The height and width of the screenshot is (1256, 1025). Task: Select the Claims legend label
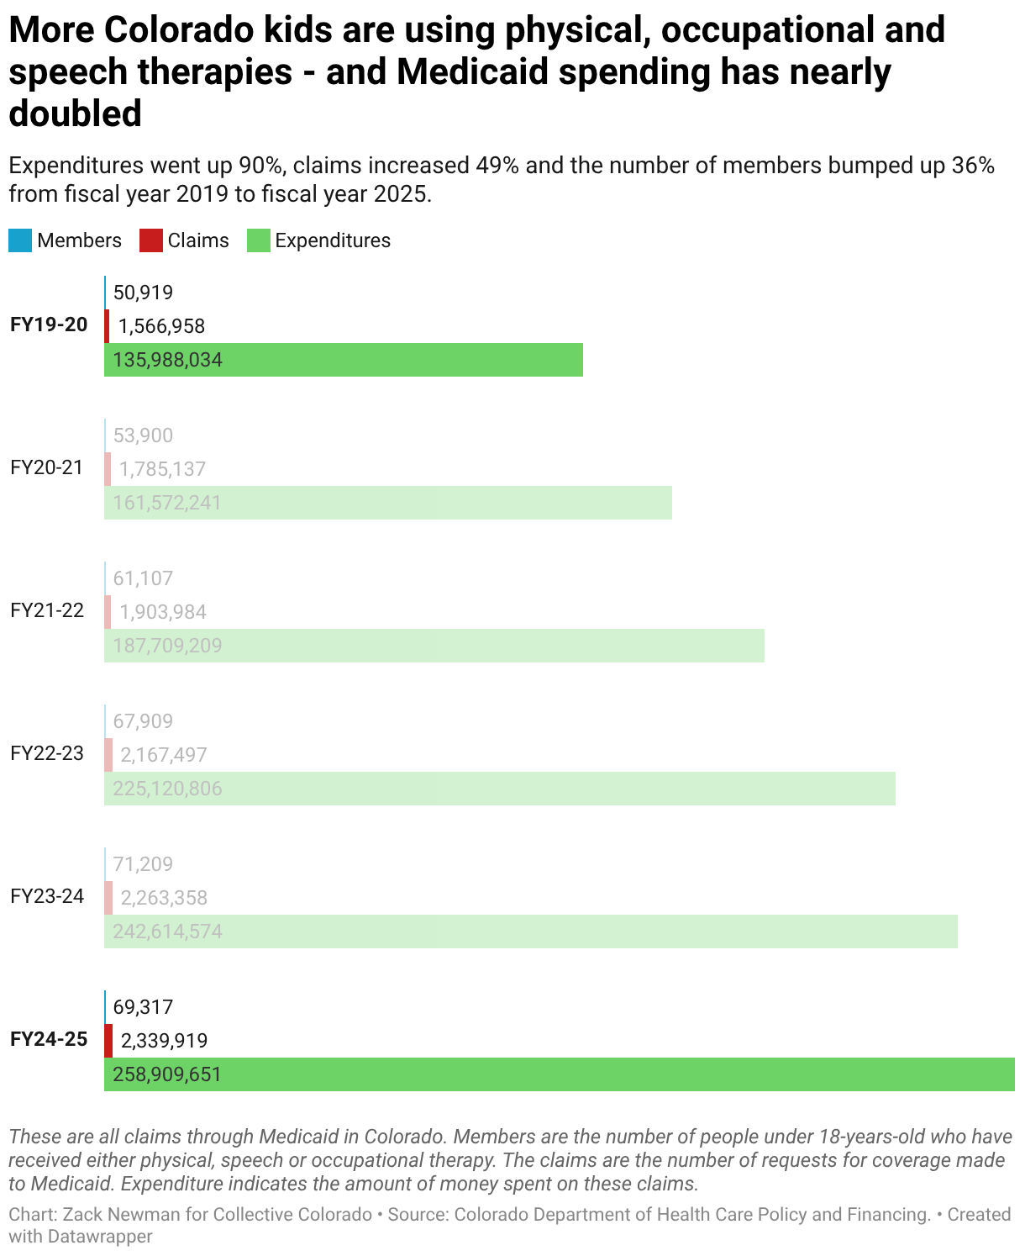[198, 241]
